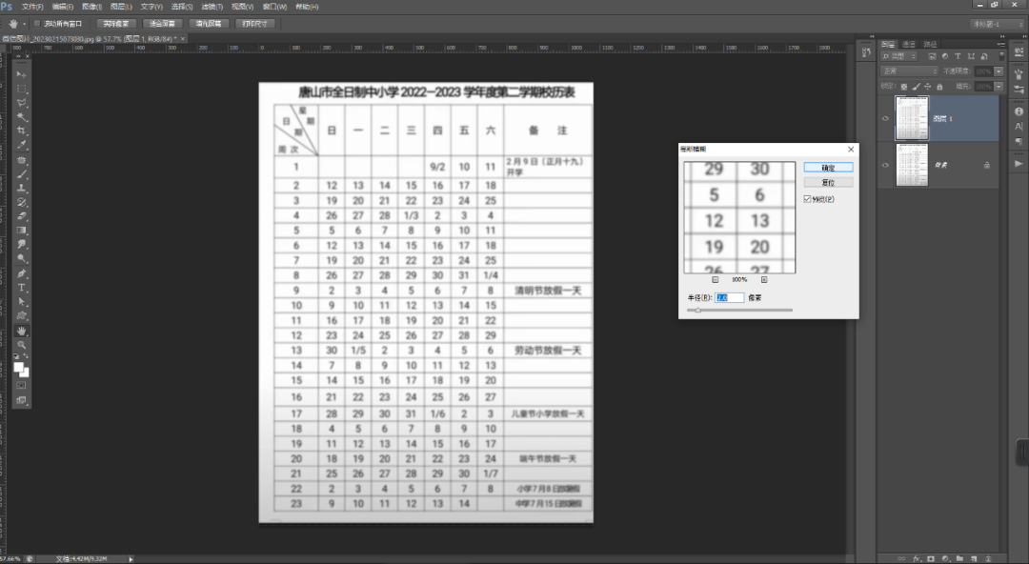1029x564 pixels.
Task: Click the text layer filter icon
Action: pos(958,56)
